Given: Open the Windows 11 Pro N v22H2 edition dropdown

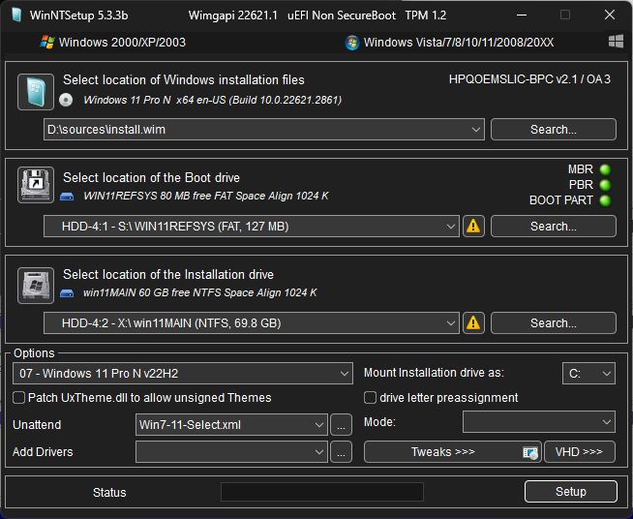Looking at the screenshot, I should pos(183,373).
